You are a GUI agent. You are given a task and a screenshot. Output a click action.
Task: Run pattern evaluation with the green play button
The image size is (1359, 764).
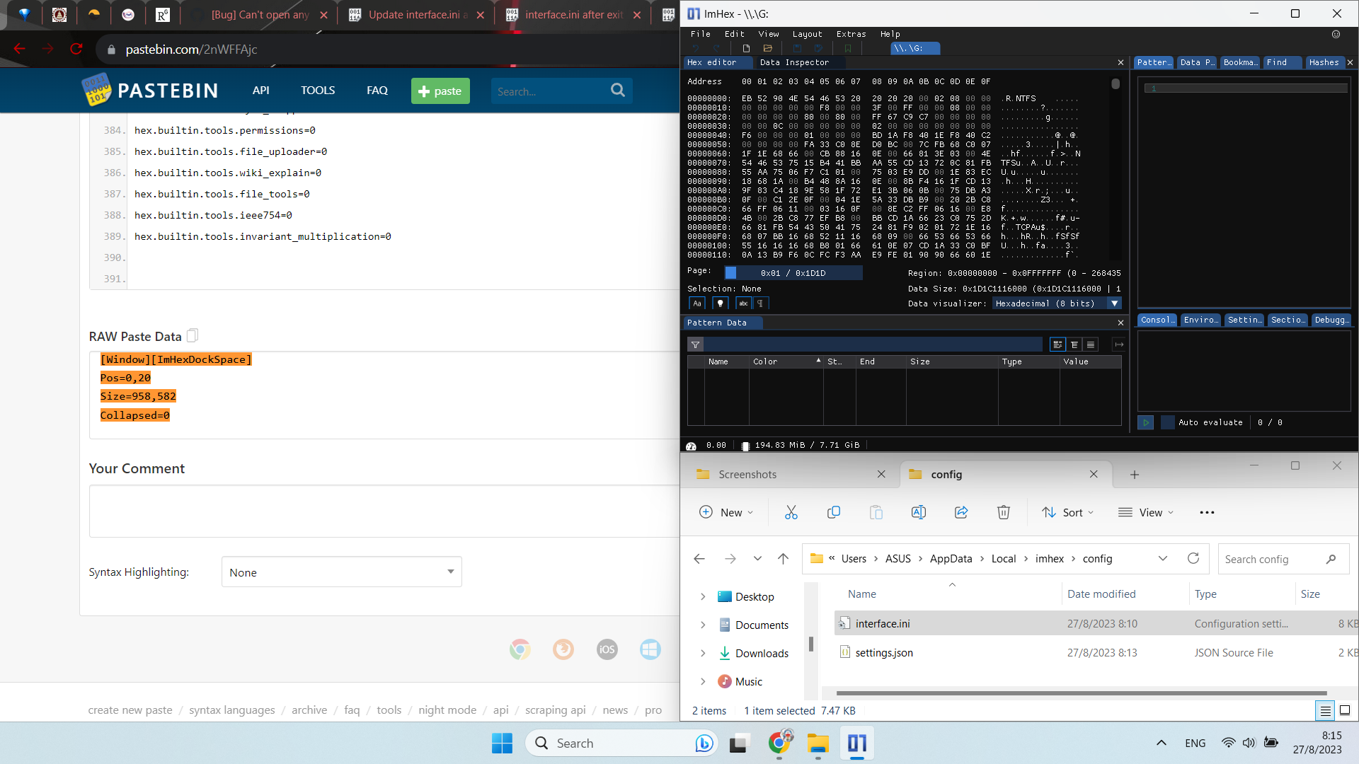1145,422
